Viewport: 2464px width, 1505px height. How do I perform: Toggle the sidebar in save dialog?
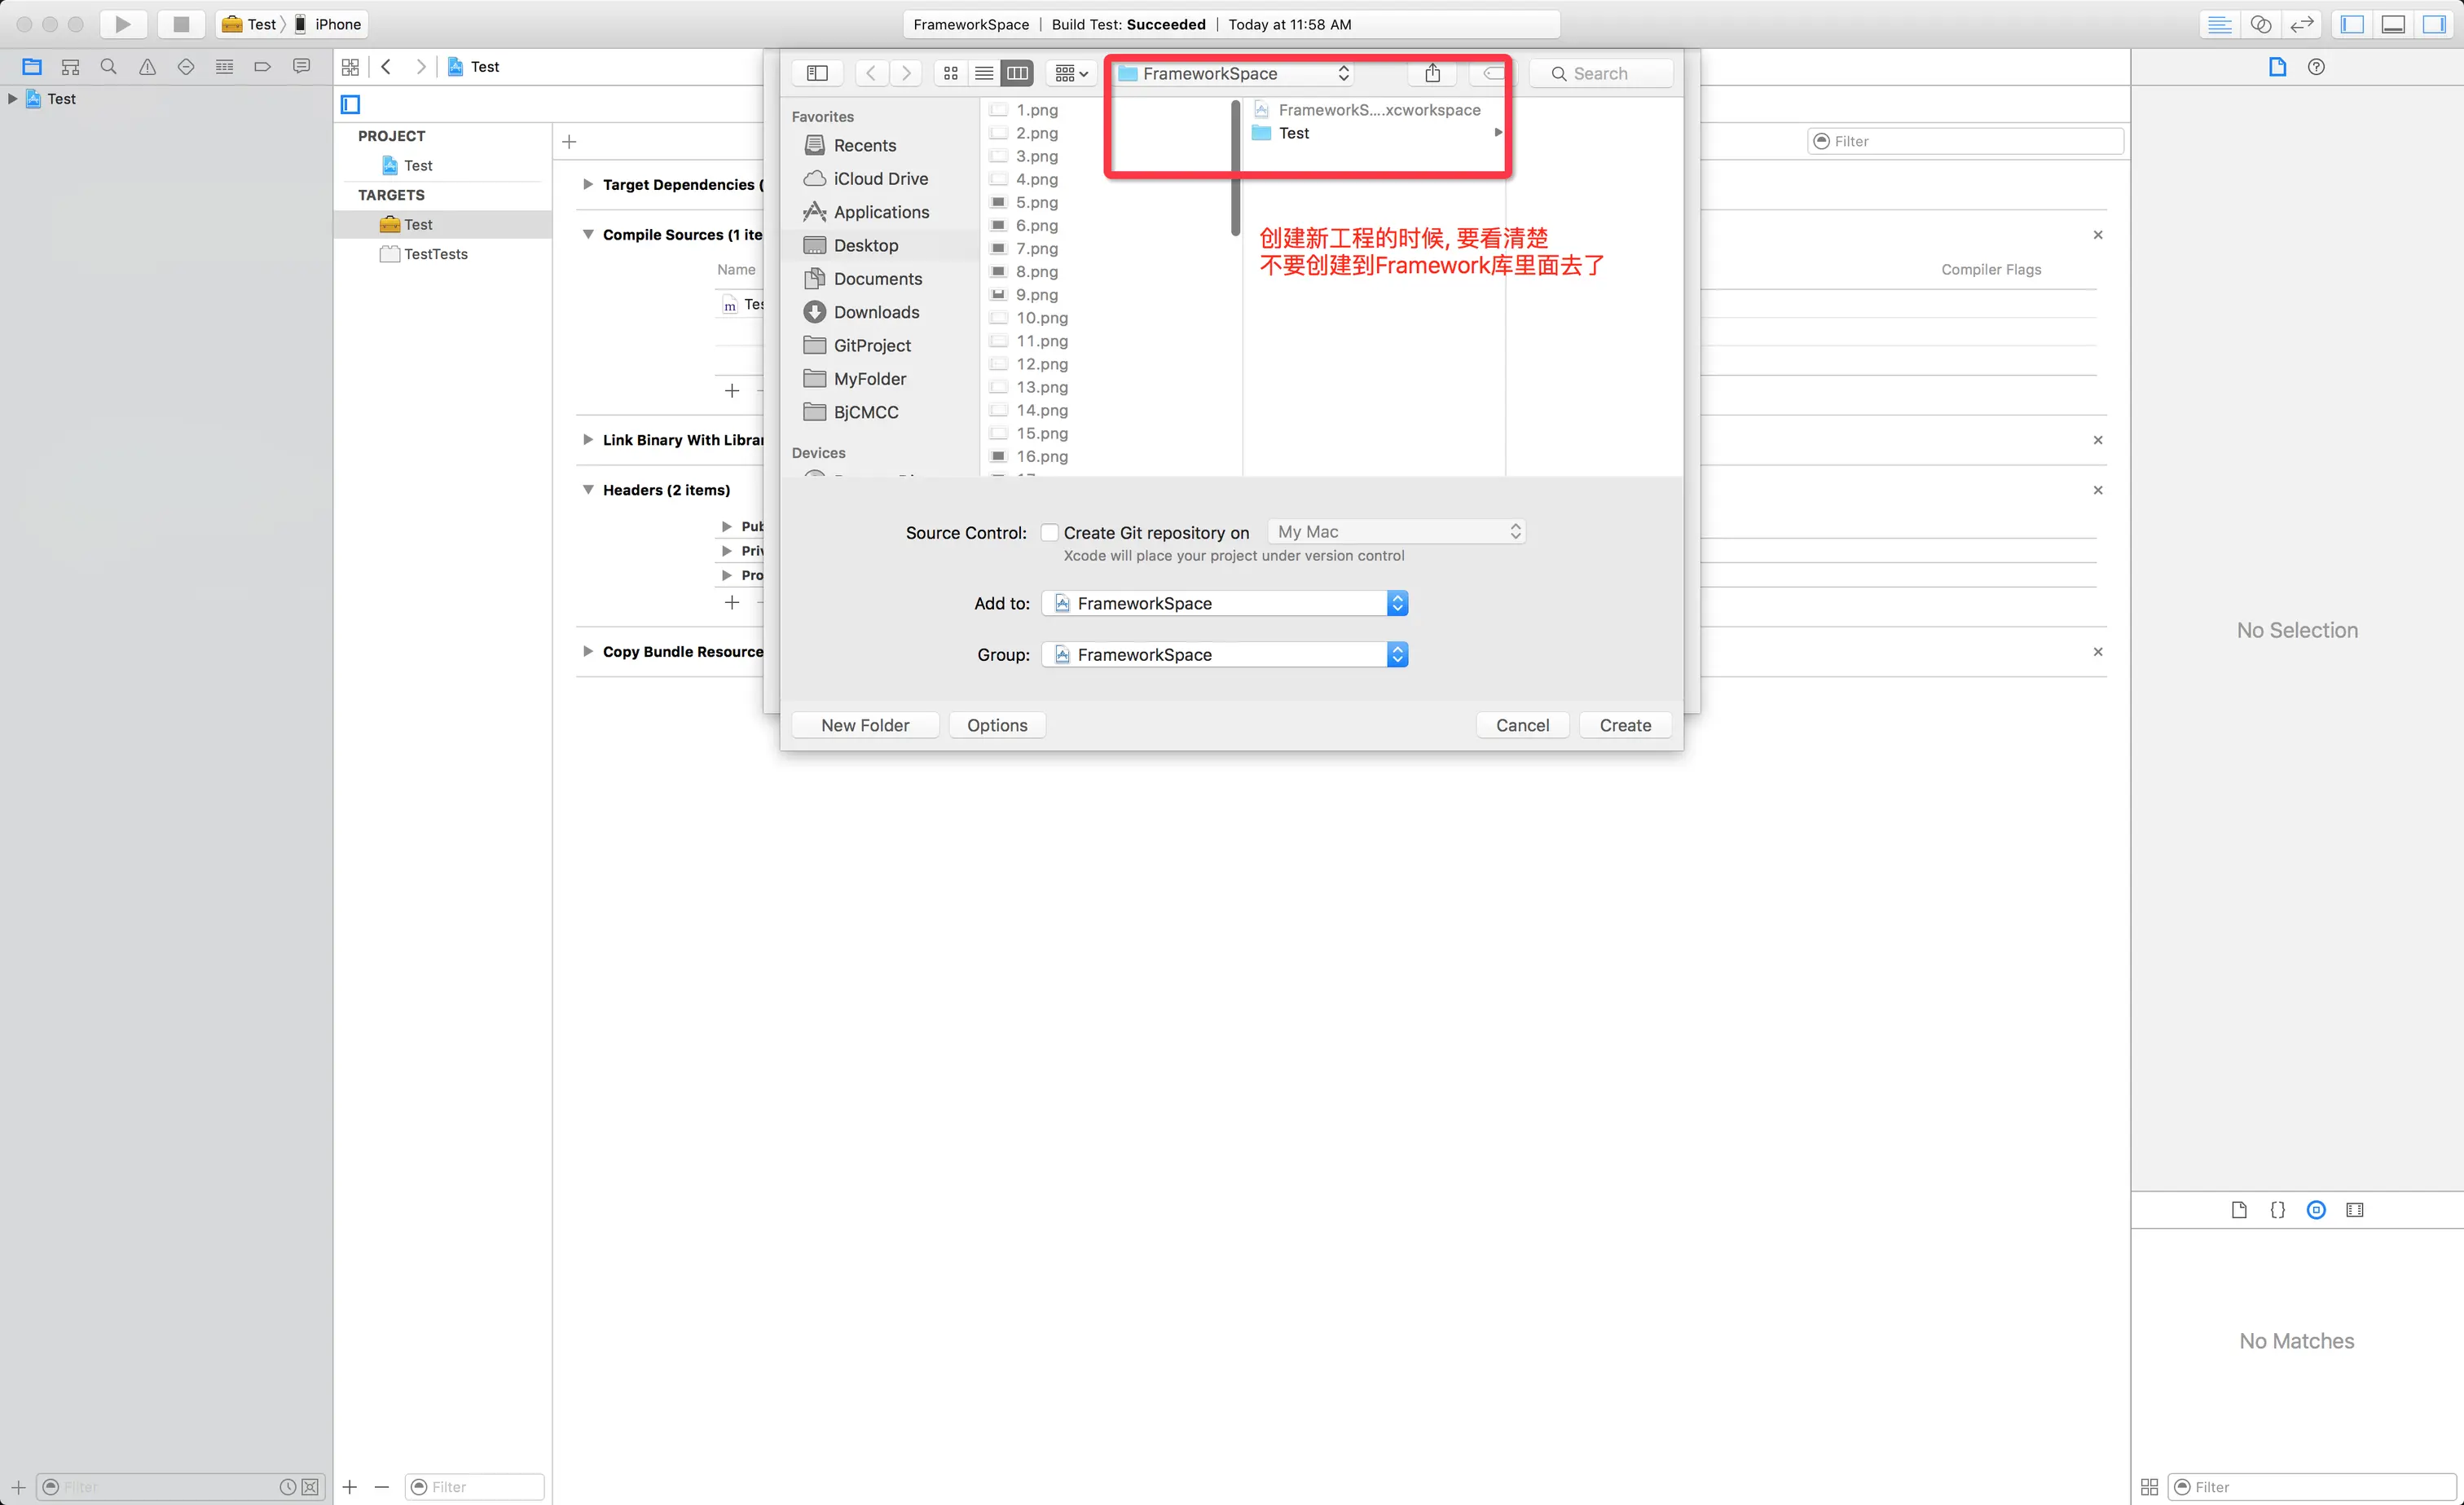817,73
